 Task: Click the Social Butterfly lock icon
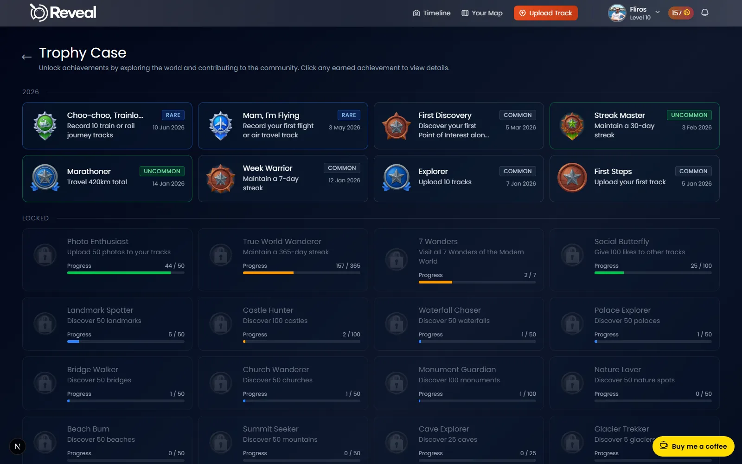click(x=572, y=255)
